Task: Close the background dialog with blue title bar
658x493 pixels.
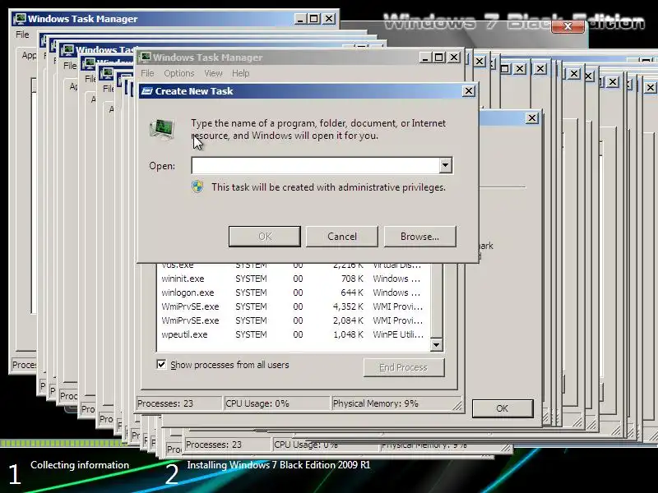Action: 532,118
